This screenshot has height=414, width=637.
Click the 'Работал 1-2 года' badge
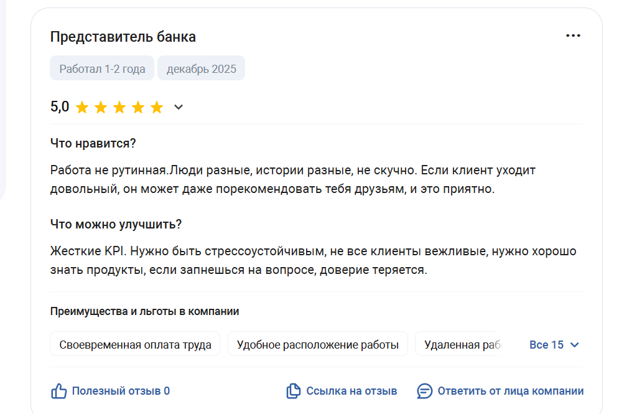[x=102, y=68]
